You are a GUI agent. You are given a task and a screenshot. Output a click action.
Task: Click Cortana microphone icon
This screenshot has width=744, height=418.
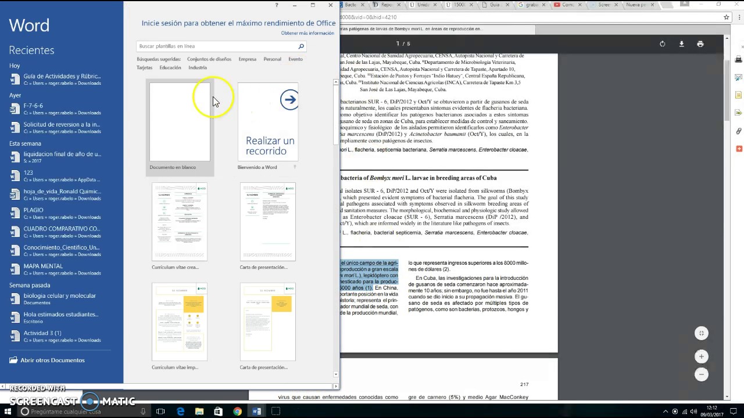point(143,412)
